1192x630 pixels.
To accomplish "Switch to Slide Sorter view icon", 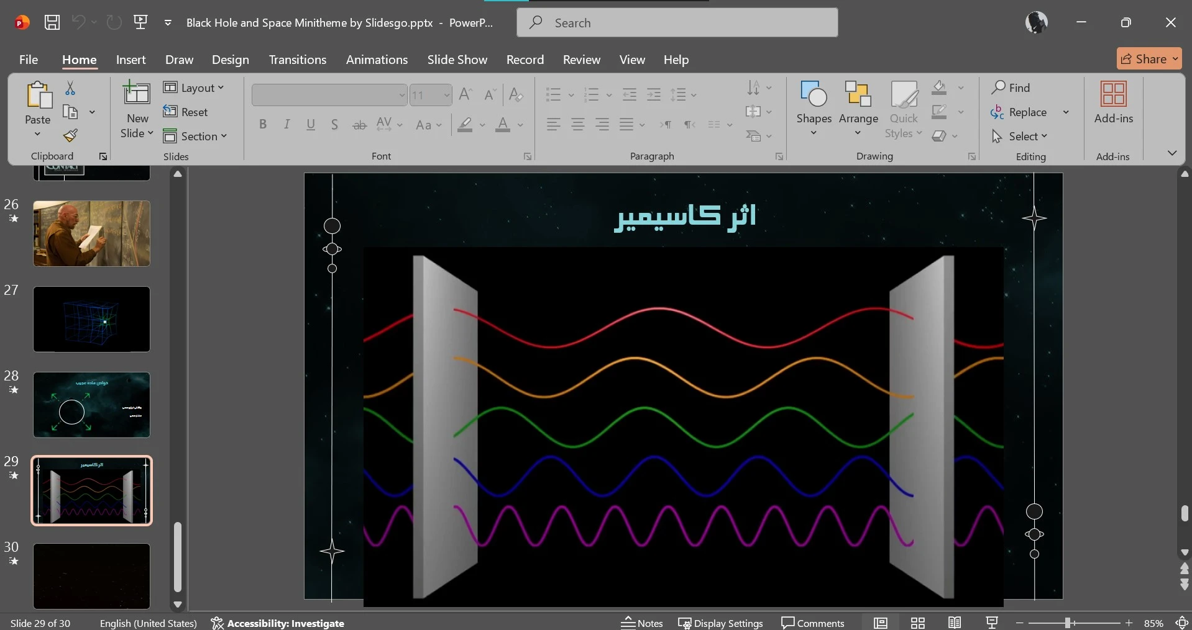I will click(918, 623).
